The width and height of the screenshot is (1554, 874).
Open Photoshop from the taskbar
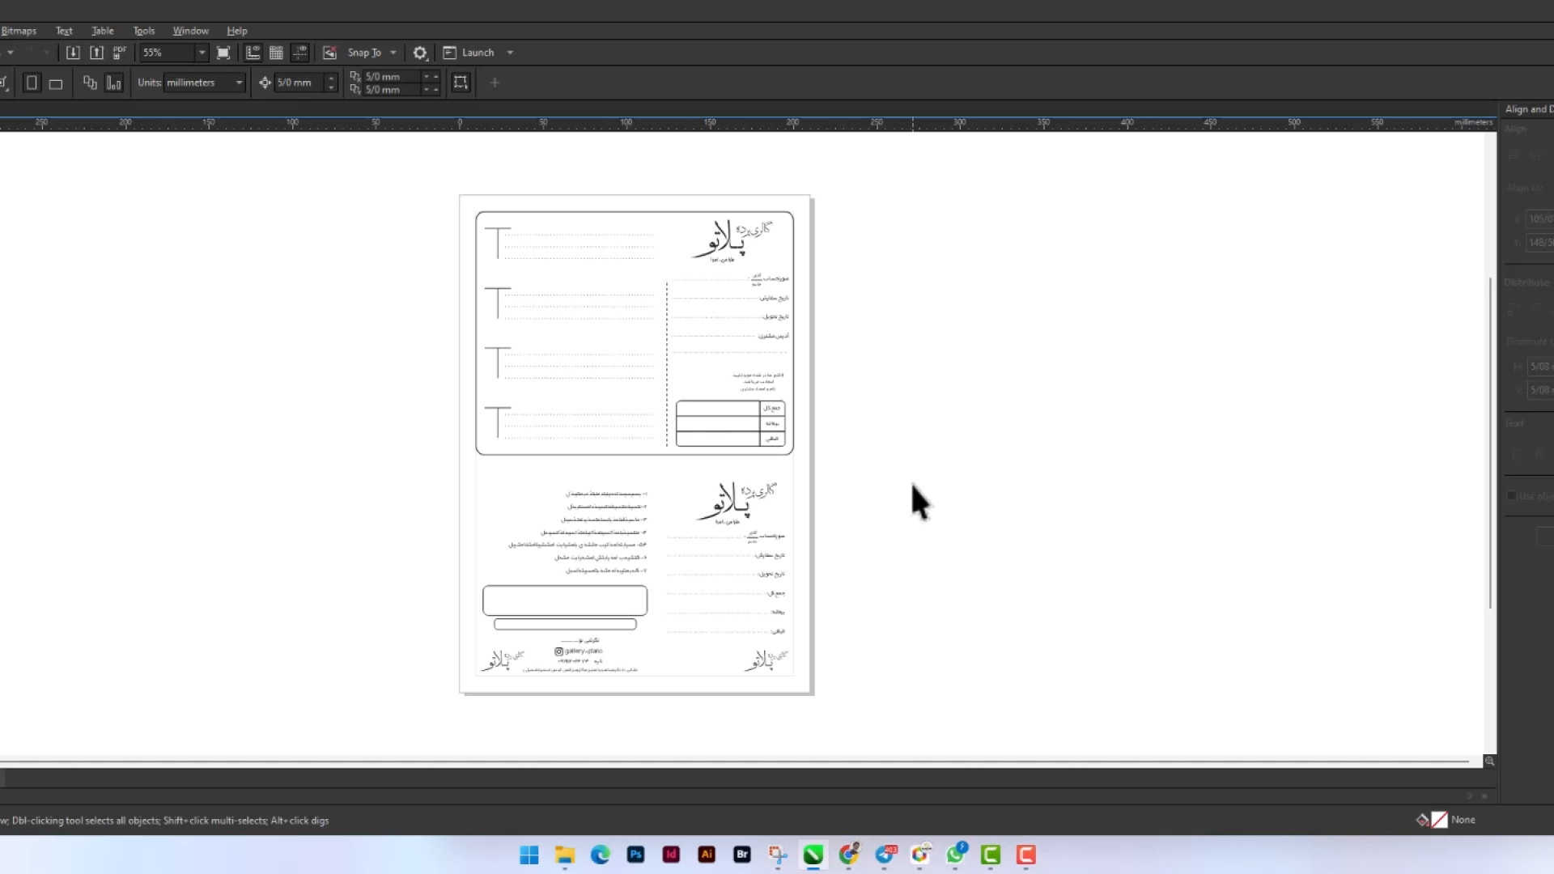pyautogui.click(x=635, y=855)
